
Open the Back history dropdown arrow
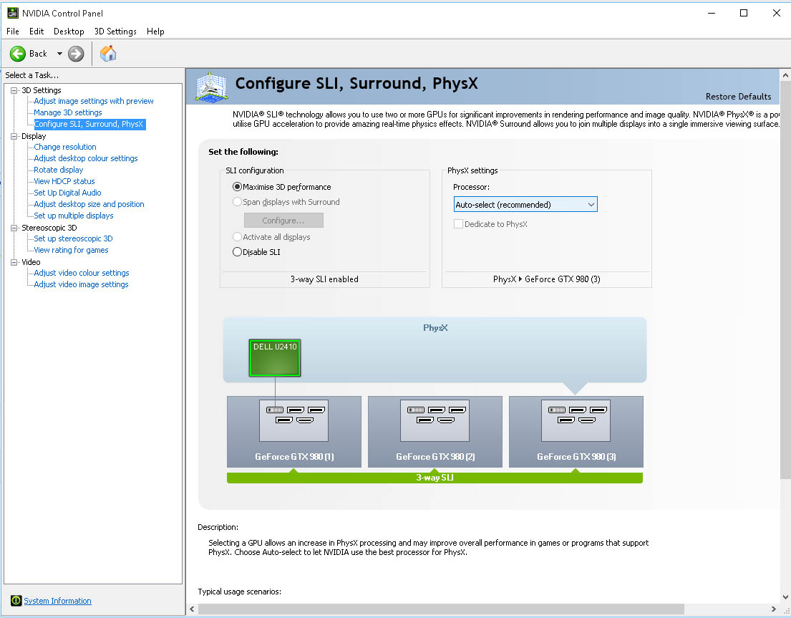[59, 54]
